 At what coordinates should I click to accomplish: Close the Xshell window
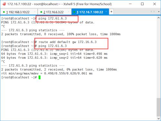155,4
